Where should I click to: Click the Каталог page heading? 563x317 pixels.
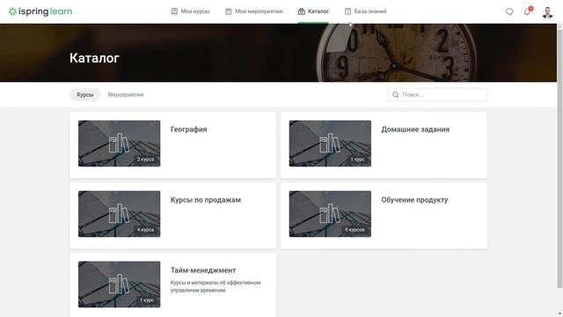click(x=94, y=58)
